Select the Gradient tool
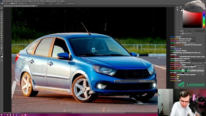 (x=2, y=34)
